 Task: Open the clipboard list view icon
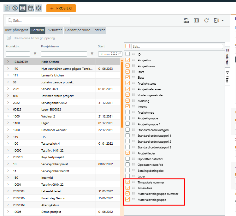tap(7, 8)
